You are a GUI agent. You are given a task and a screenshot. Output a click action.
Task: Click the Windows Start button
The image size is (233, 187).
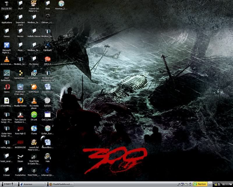(x=8, y=184)
